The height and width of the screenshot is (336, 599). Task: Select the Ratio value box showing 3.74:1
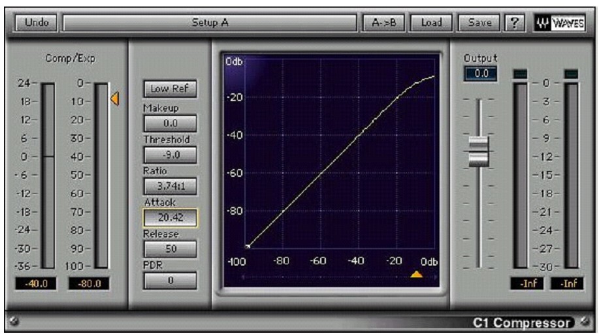(169, 186)
